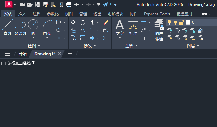The height and width of the screenshot is (127, 217).
Task: Open the Rectangle tool dropdown arrow
Action: click(x=64, y=22)
